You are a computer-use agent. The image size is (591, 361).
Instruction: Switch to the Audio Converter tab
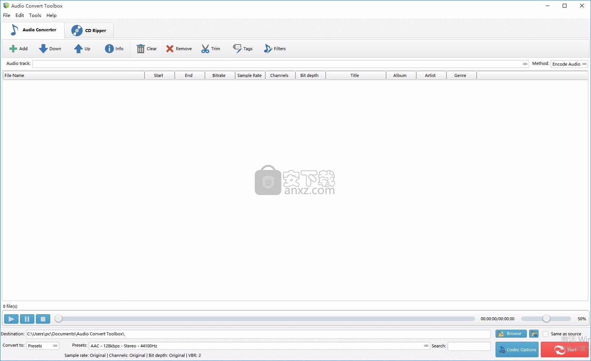[33, 30]
